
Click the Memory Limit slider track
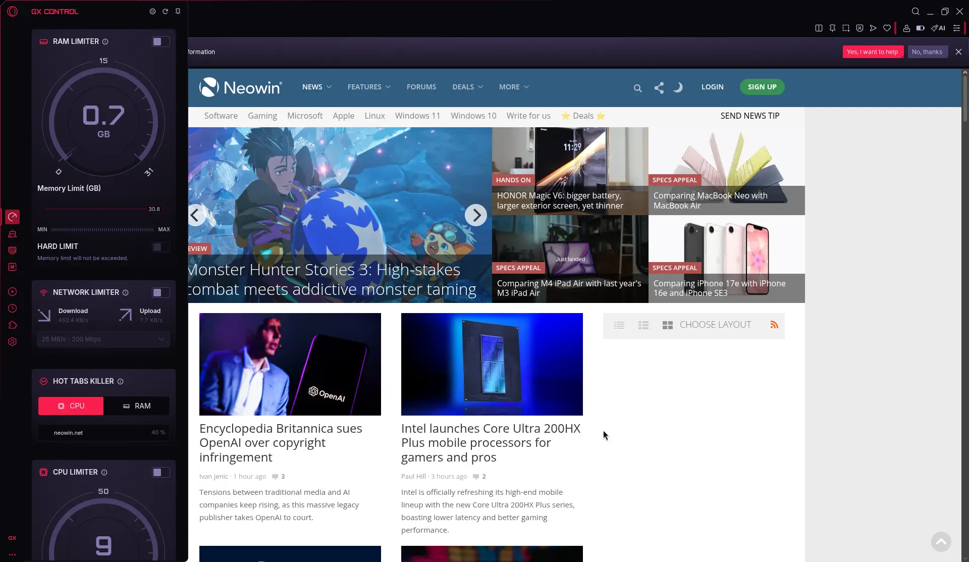point(95,209)
